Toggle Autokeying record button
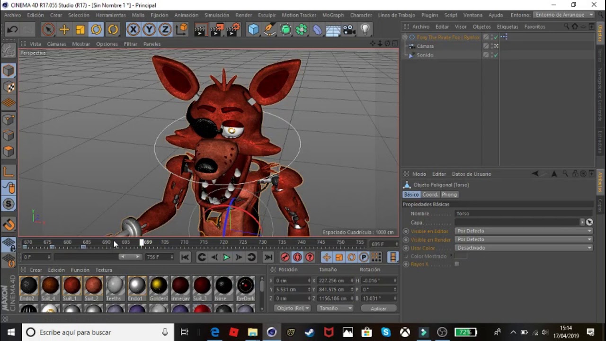This screenshot has width=606, height=341. pos(297,257)
